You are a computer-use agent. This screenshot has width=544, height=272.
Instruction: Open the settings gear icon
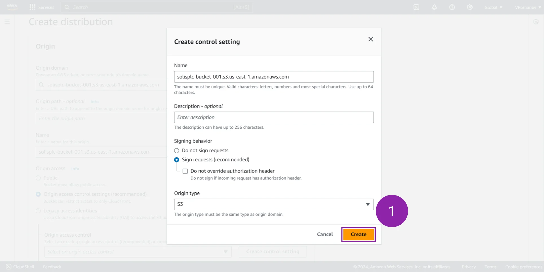pos(470,7)
